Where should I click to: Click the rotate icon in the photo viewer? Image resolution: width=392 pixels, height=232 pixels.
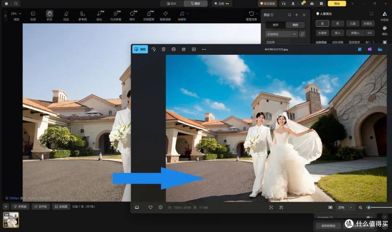tap(154, 49)
